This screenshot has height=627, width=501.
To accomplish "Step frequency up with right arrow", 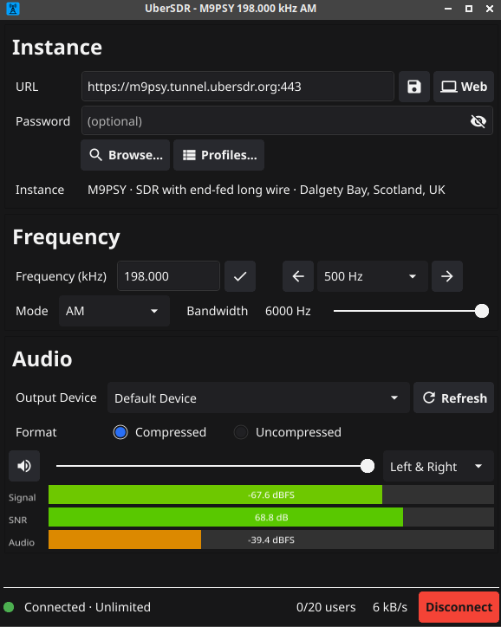I will tap(447, 276).
